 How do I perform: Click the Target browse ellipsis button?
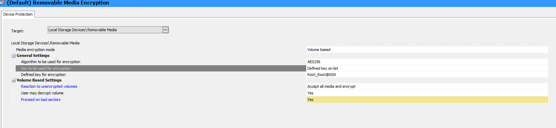[165, 30]
